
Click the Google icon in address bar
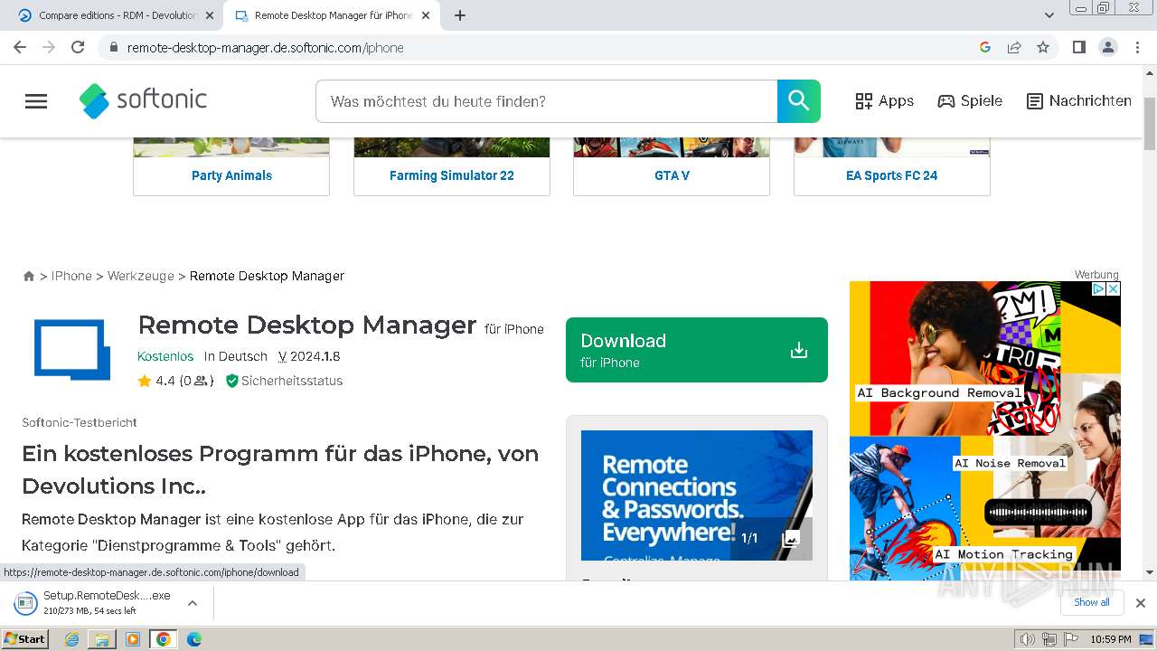985,47
